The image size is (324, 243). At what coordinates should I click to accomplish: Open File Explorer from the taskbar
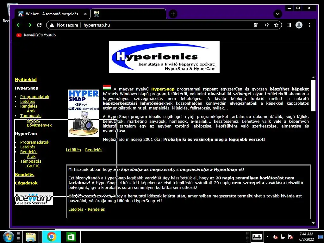click(x=31, y=237)
